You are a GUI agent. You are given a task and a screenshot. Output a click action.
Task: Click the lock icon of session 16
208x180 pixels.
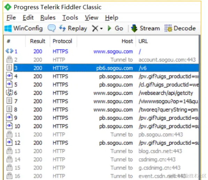click(x=9, y=175)
